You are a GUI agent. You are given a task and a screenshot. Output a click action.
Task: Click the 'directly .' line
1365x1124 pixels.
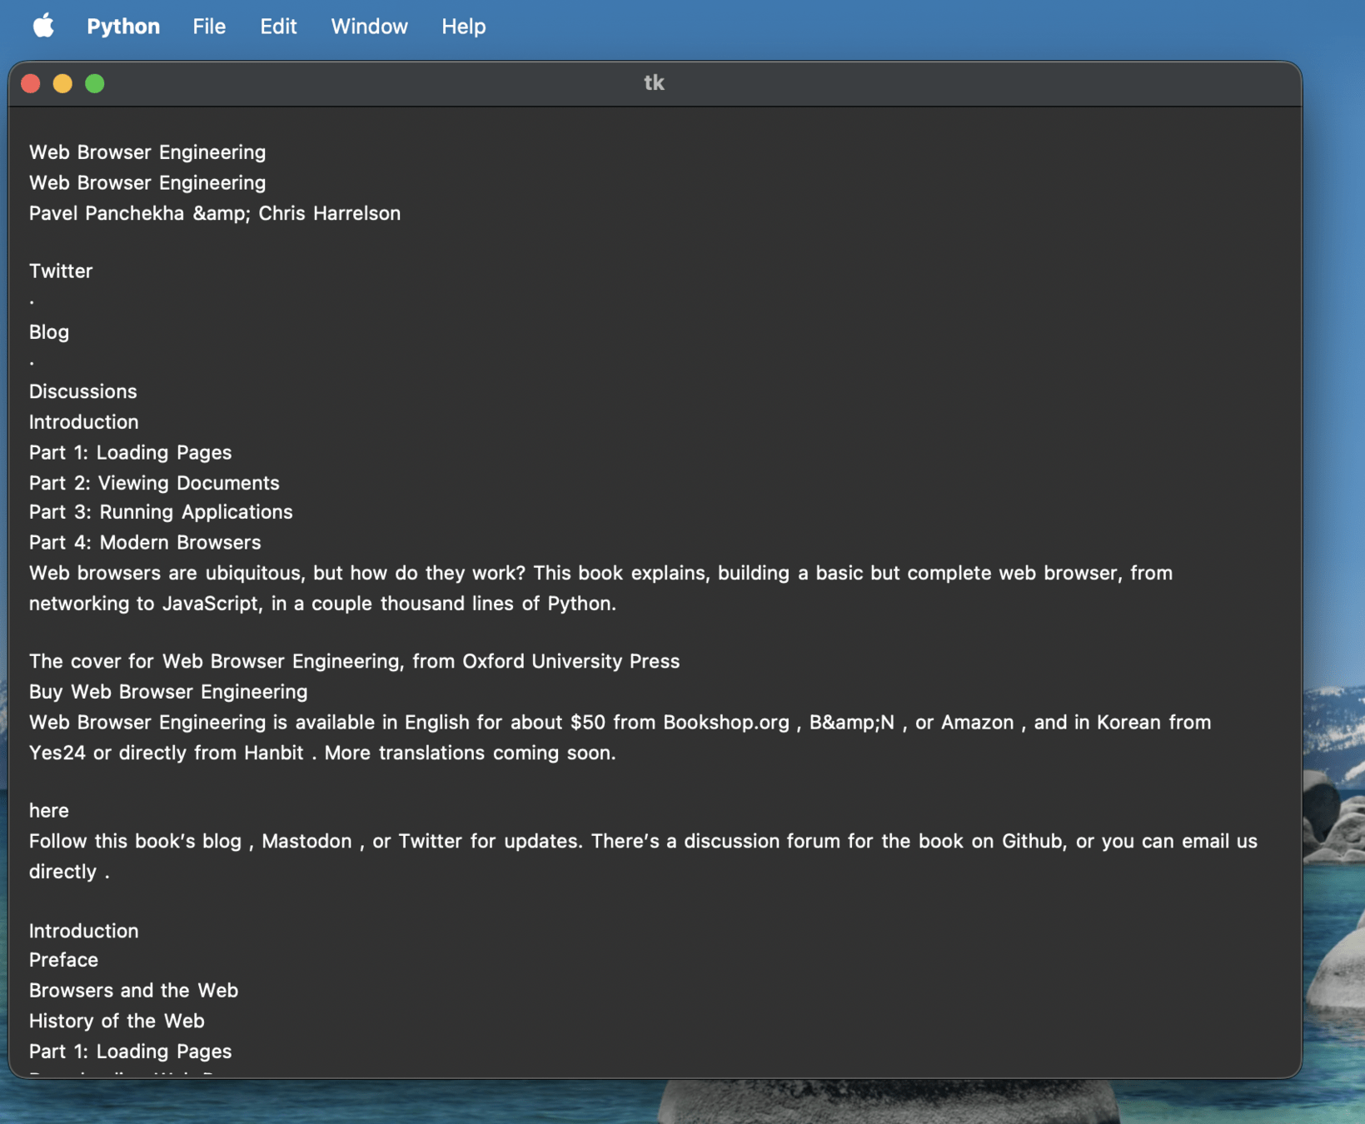69,872
